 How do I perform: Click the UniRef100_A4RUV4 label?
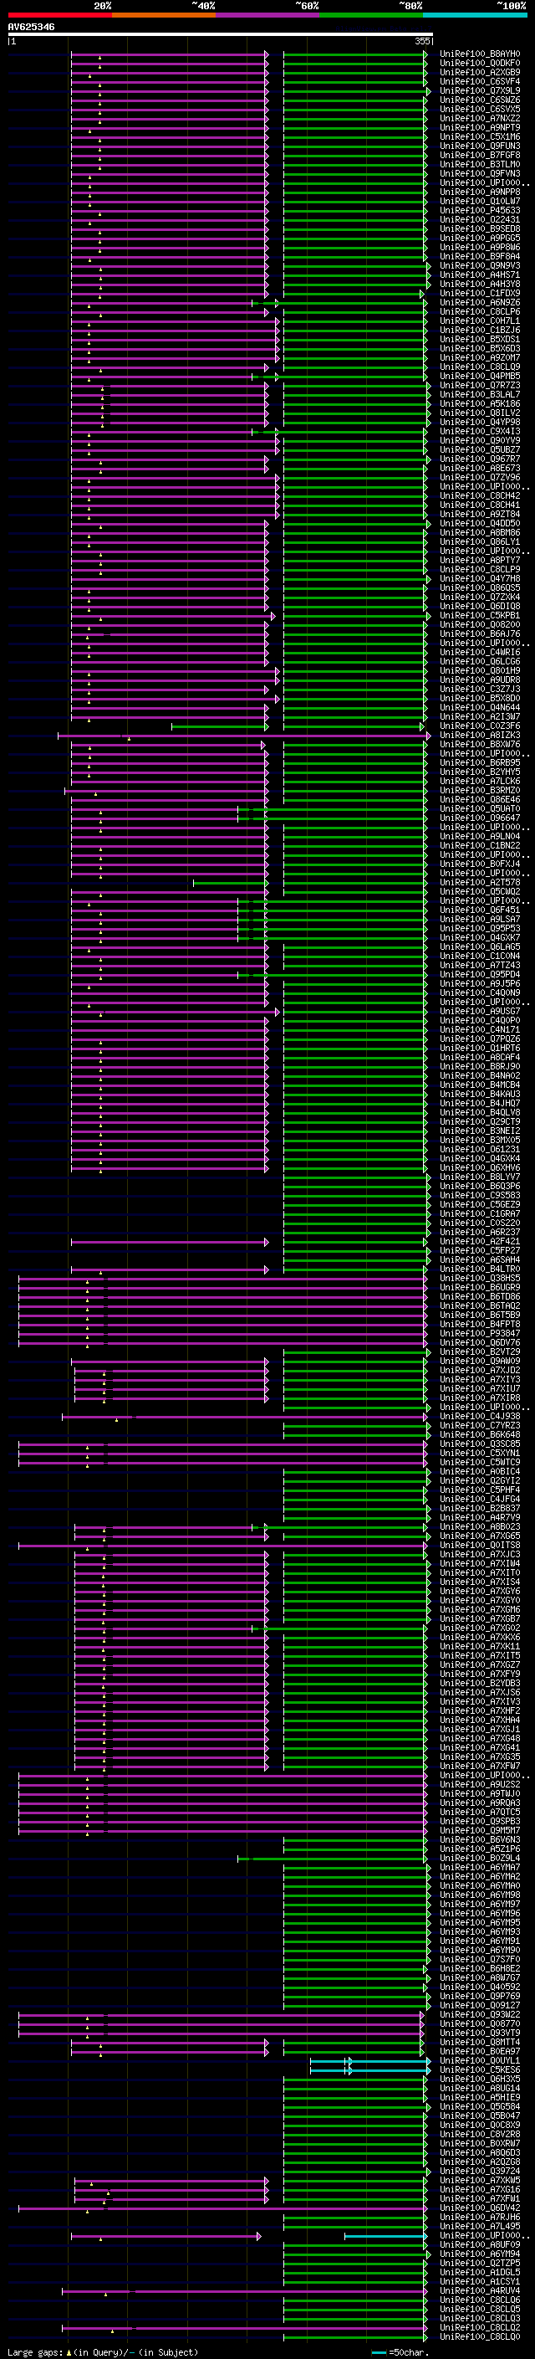point(480,2290)
